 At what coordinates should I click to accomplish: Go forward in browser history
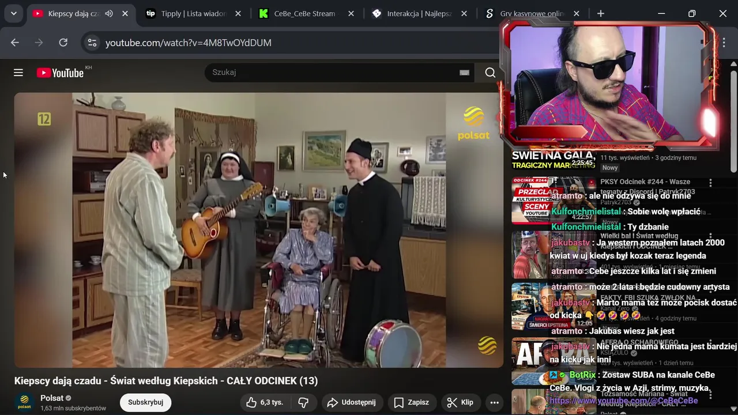point(39,43)
